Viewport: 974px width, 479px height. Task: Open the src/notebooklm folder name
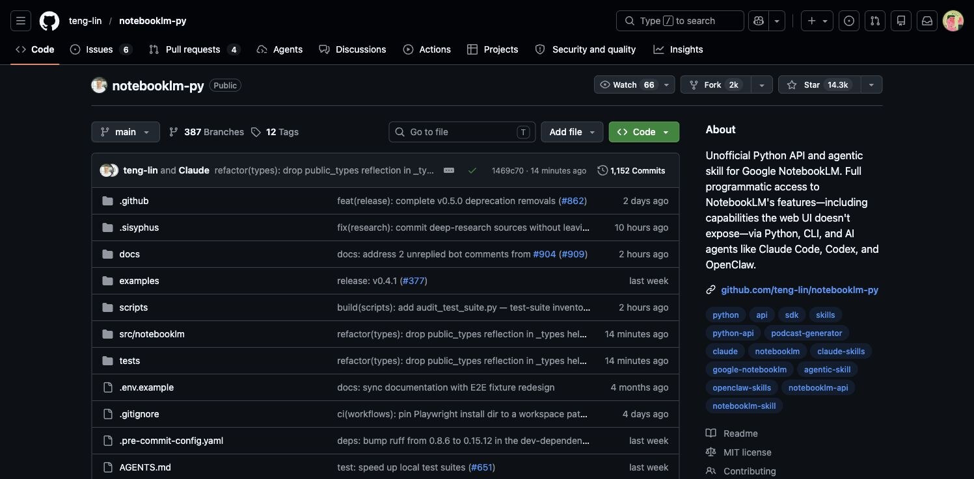[x=152, y=334]
